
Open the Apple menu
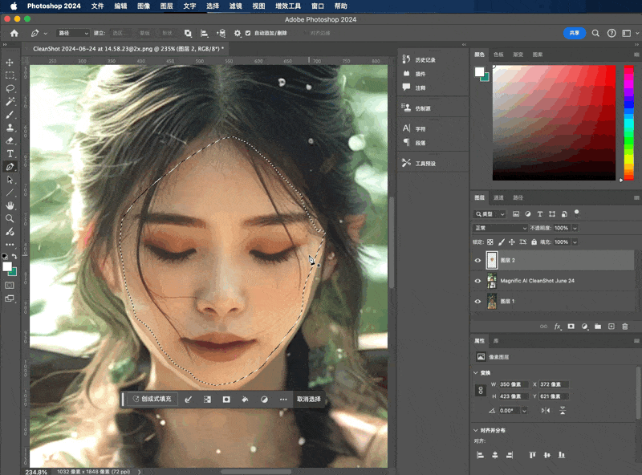coord(14,6)
